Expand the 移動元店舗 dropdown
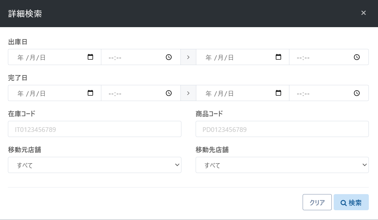 tap(94, 165)
